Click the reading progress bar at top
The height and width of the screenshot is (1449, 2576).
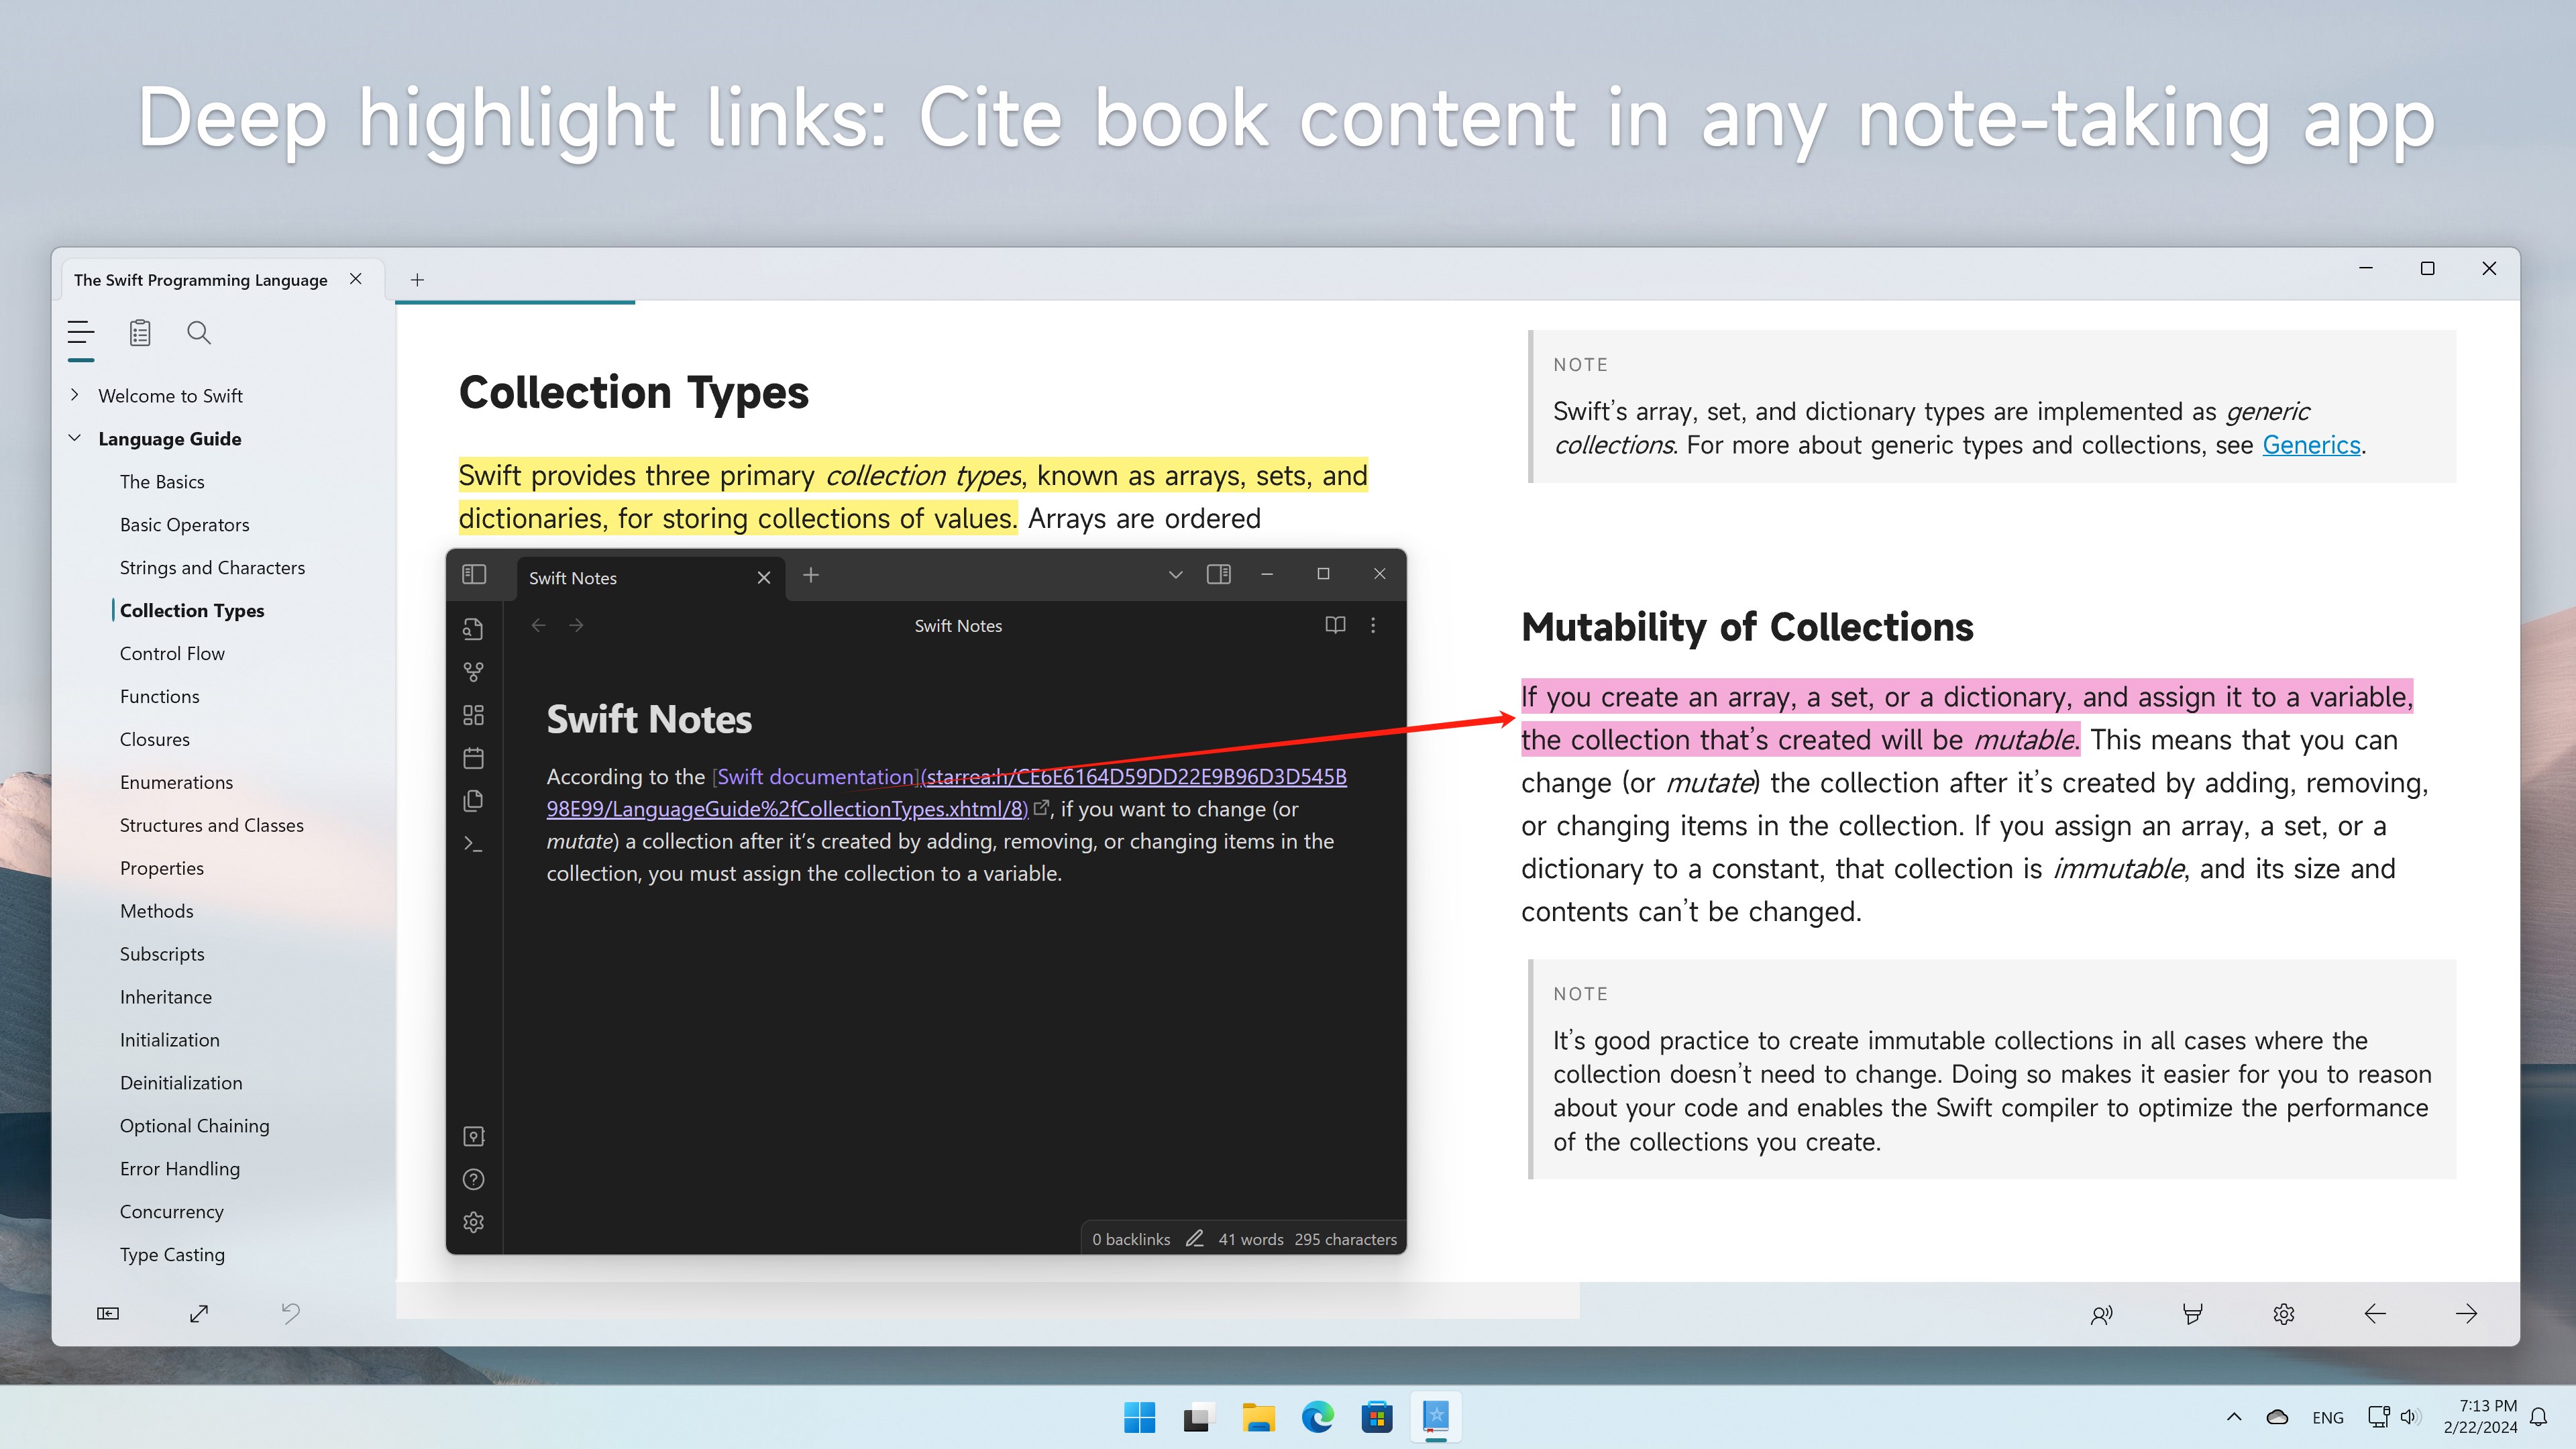[x=515, y=302]
